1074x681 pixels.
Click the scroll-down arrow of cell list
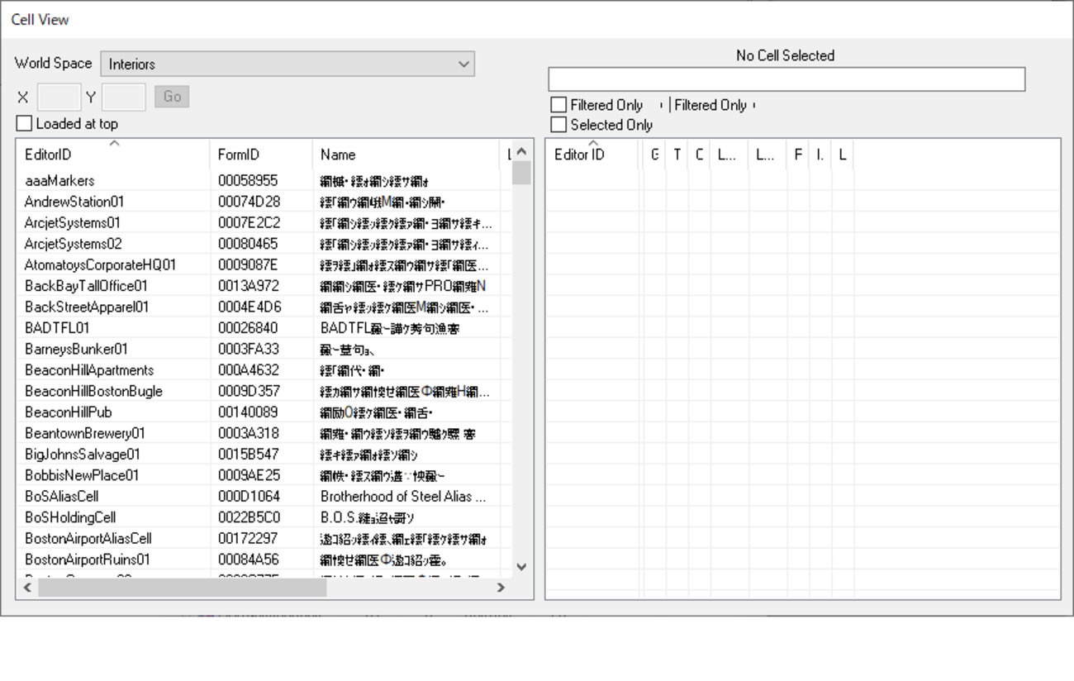(521, 567)
